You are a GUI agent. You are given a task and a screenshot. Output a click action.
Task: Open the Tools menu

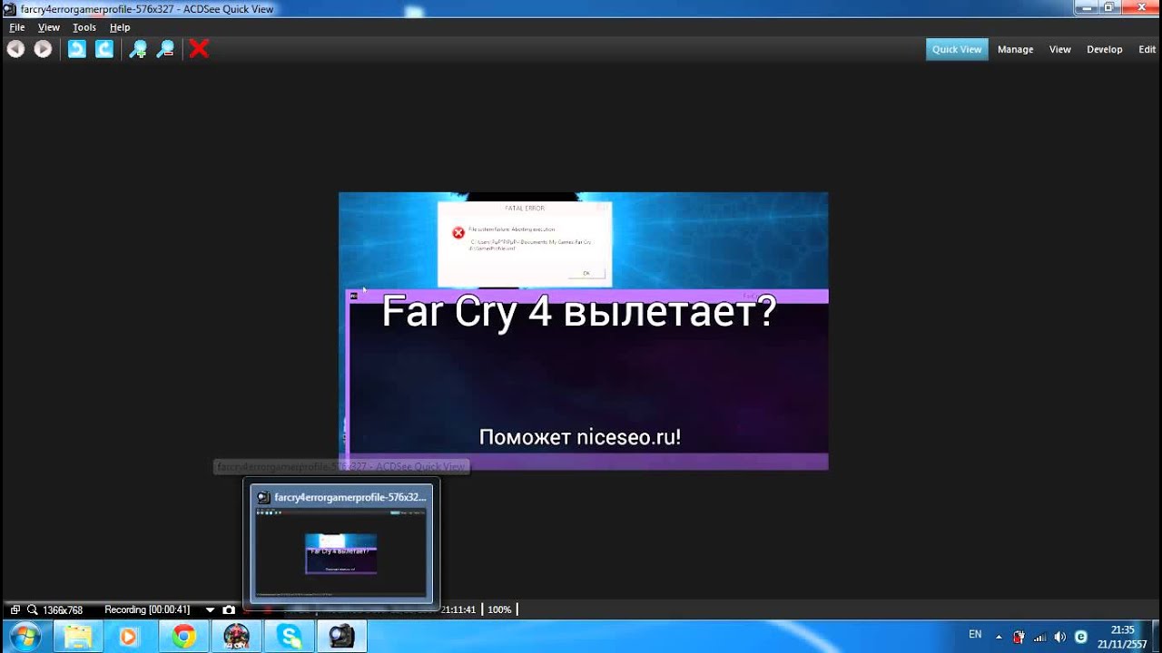(x=84, y=27)
